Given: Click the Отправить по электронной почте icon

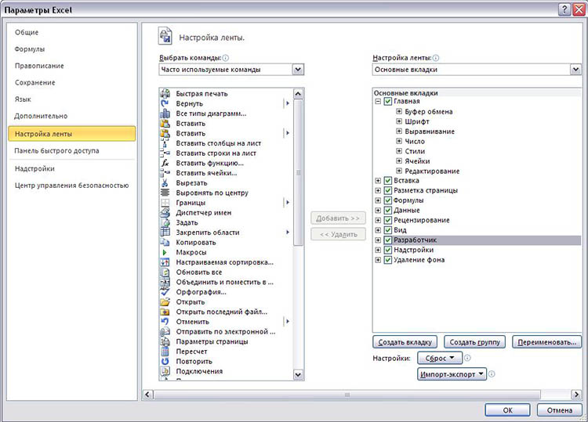Looking at the screenshot, I should point(165,331).
